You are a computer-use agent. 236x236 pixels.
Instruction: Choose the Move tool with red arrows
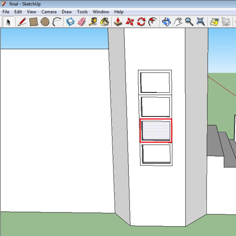(x=129, y=22)
